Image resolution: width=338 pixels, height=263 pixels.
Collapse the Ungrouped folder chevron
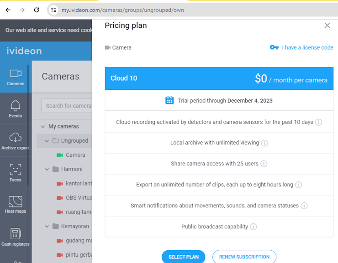(x=47, y=141)
